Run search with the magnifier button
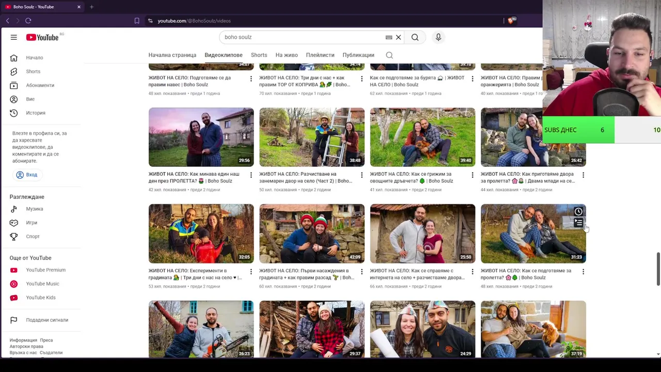The width and height of the screenshot is (661, 372). point(415,37)
